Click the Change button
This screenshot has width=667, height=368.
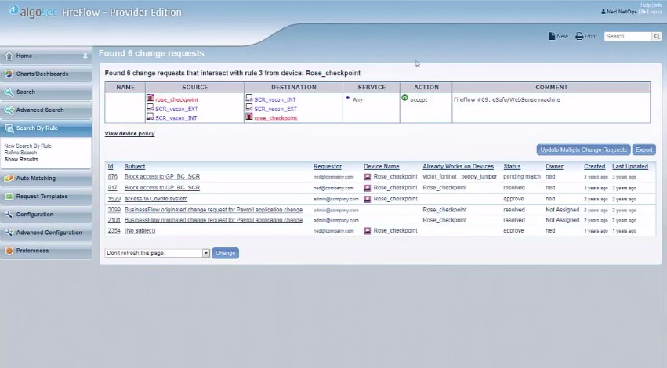(x=225, y=253)
